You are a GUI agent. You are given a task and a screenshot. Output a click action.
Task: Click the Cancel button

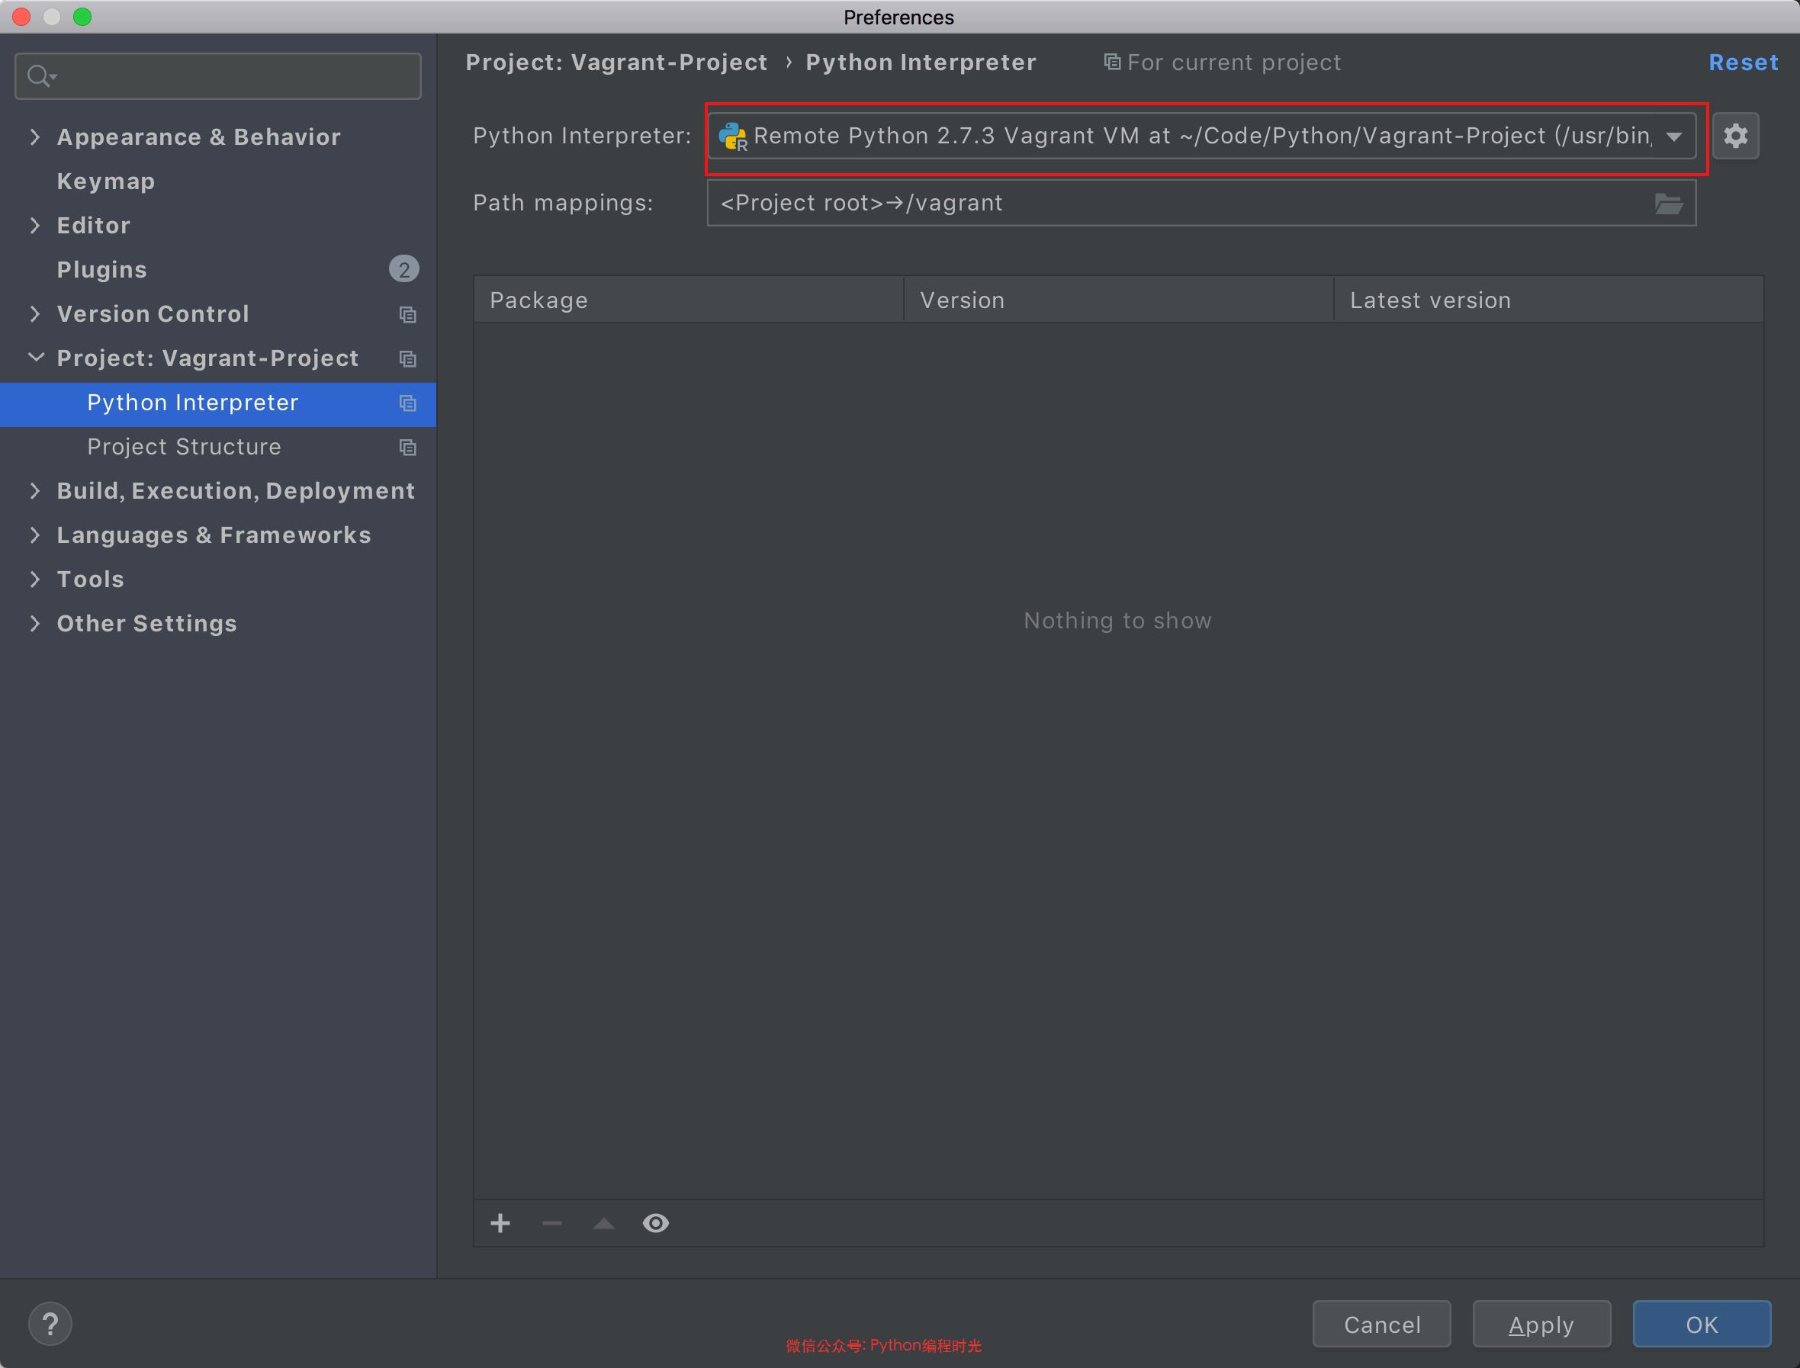pyautogui.click(x=1381, y=1325)
